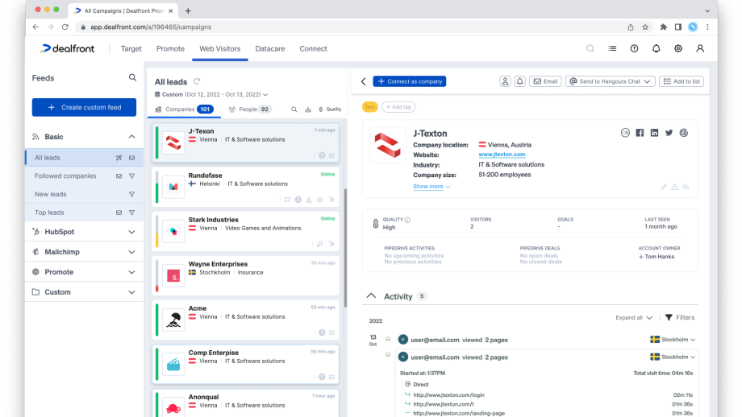Viewport: 742px width, 417px height.
Task: Open the Promote top menu
Action: click(170, 48)
